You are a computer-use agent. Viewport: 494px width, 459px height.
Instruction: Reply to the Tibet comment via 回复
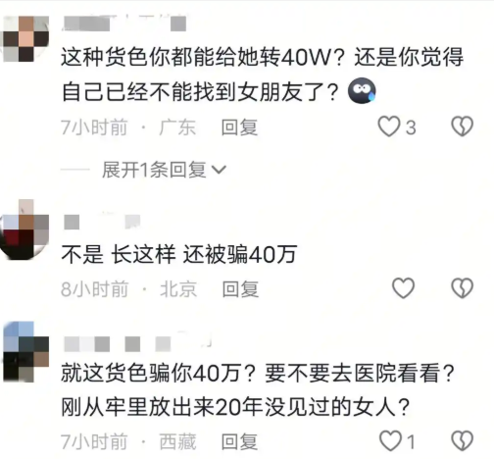click(239, 442)
